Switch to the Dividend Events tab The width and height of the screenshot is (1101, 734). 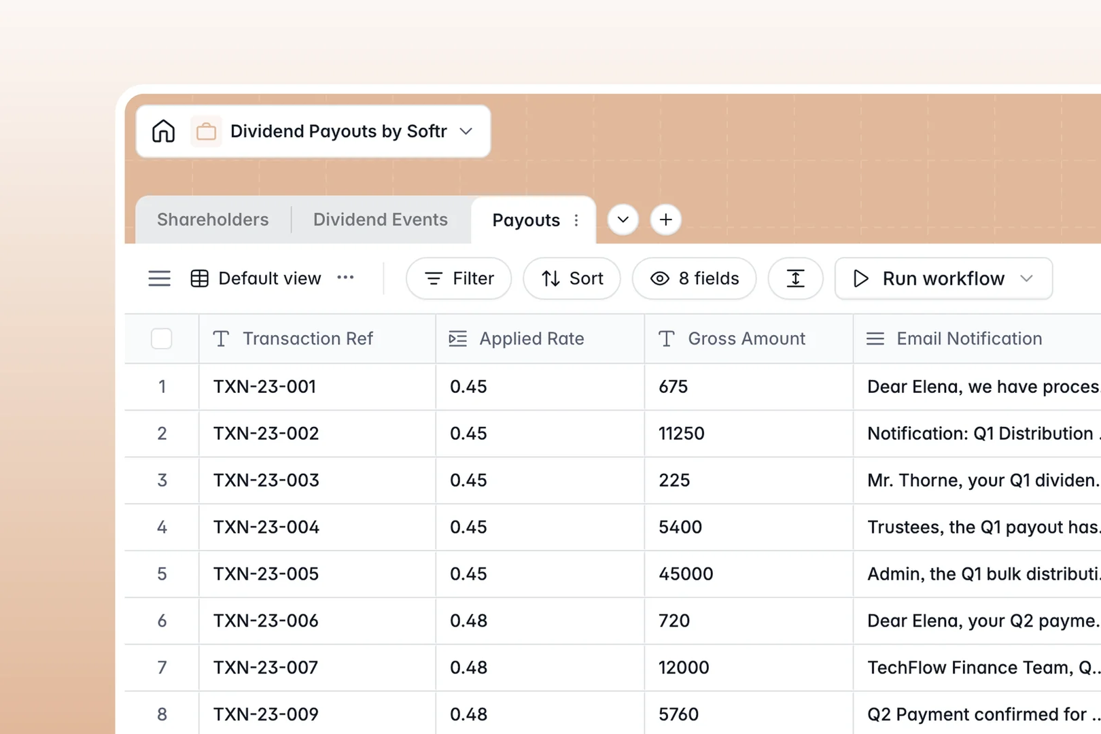(x=381, y=220)
